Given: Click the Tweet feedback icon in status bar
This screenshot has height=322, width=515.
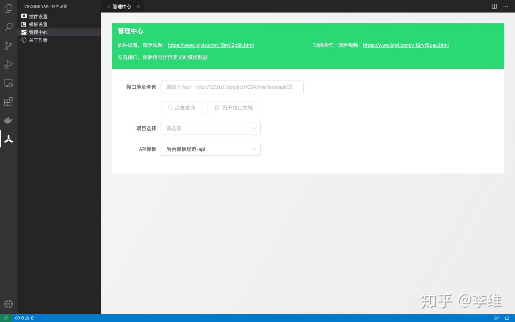Looking at the screenshot, I should 496,318.
